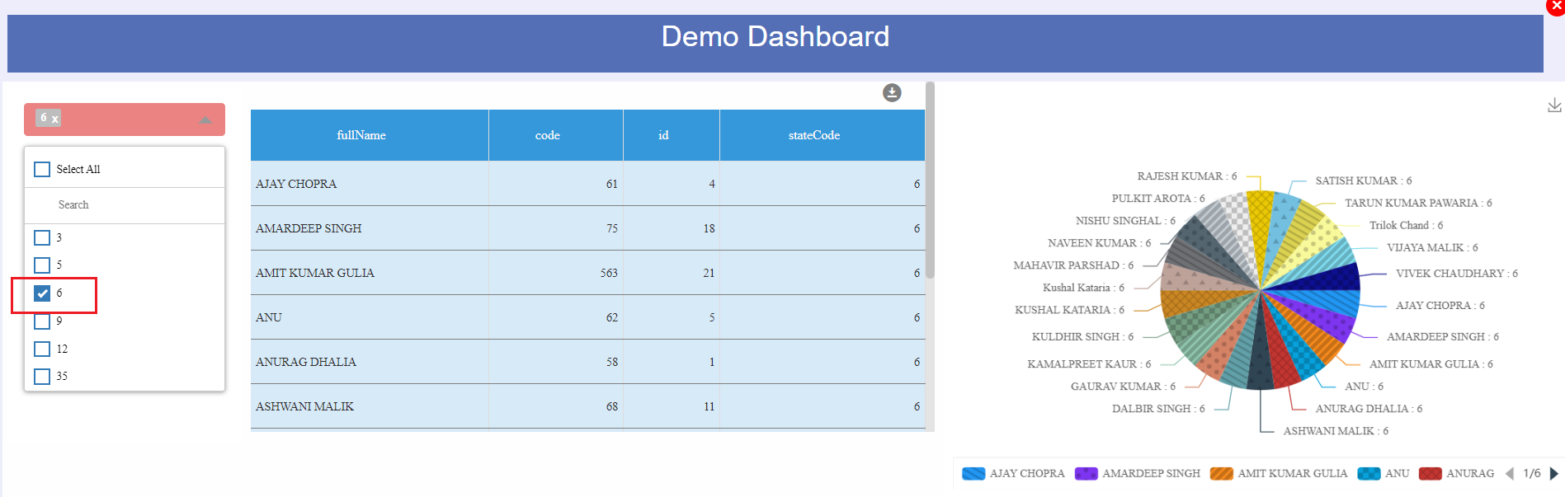Tick the checkbox for value 12
This screenshot has width=1565, height=497.
42,349
